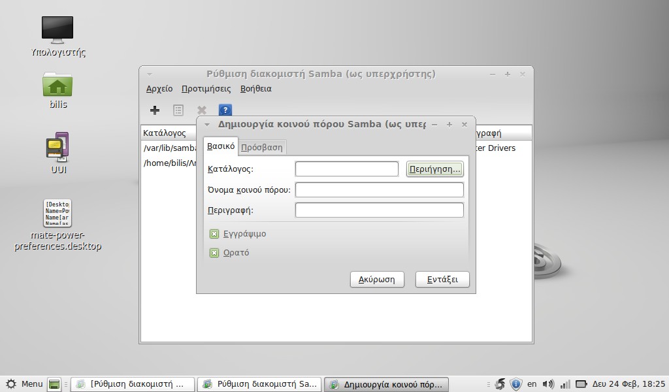Switch to the Πρόσβαση tab
The width and height of the screenshot is (669, 392).
[261, 147]
